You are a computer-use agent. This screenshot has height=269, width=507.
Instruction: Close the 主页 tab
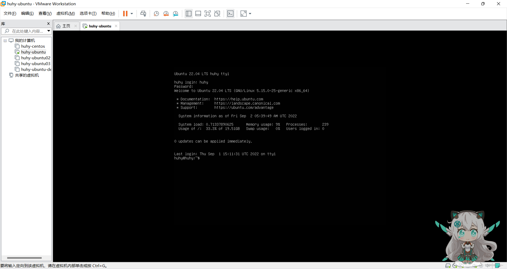click(x=76, y=26)
